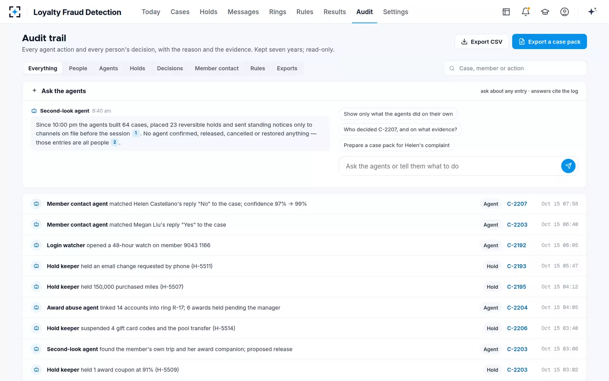Choose 'Prepare a case pack for Helen's complaint'
This screenshot has height=381, width=609.
(397, 145)
